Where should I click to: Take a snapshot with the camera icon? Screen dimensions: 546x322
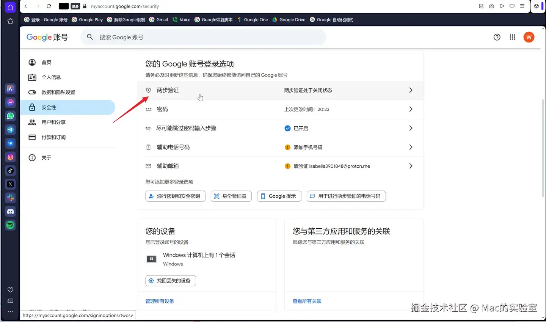coord(491,6)
